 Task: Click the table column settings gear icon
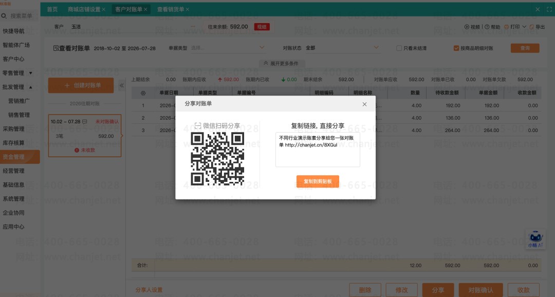[x=143, y=93]
